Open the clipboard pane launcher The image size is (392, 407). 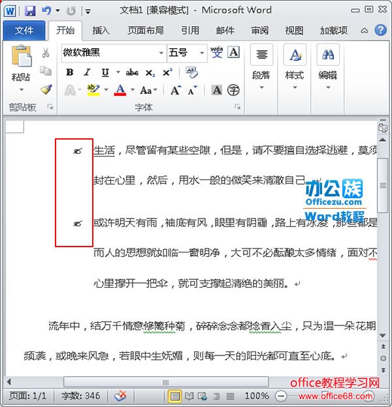pyautogui.click(x=50, y=106)
